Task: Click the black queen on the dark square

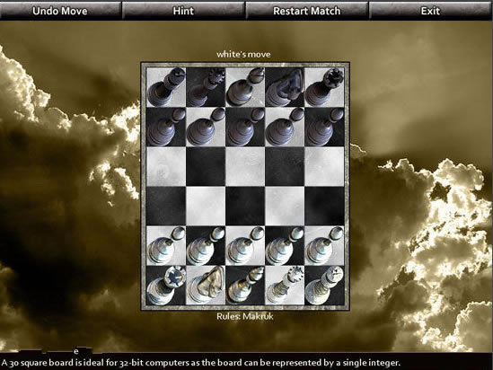Action: click(x=206, y=87)
